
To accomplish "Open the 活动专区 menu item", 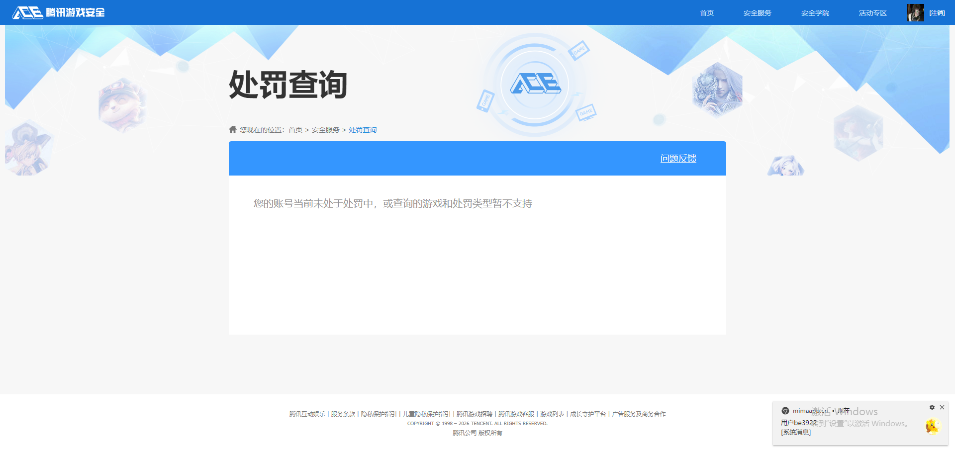I will 872,12.
